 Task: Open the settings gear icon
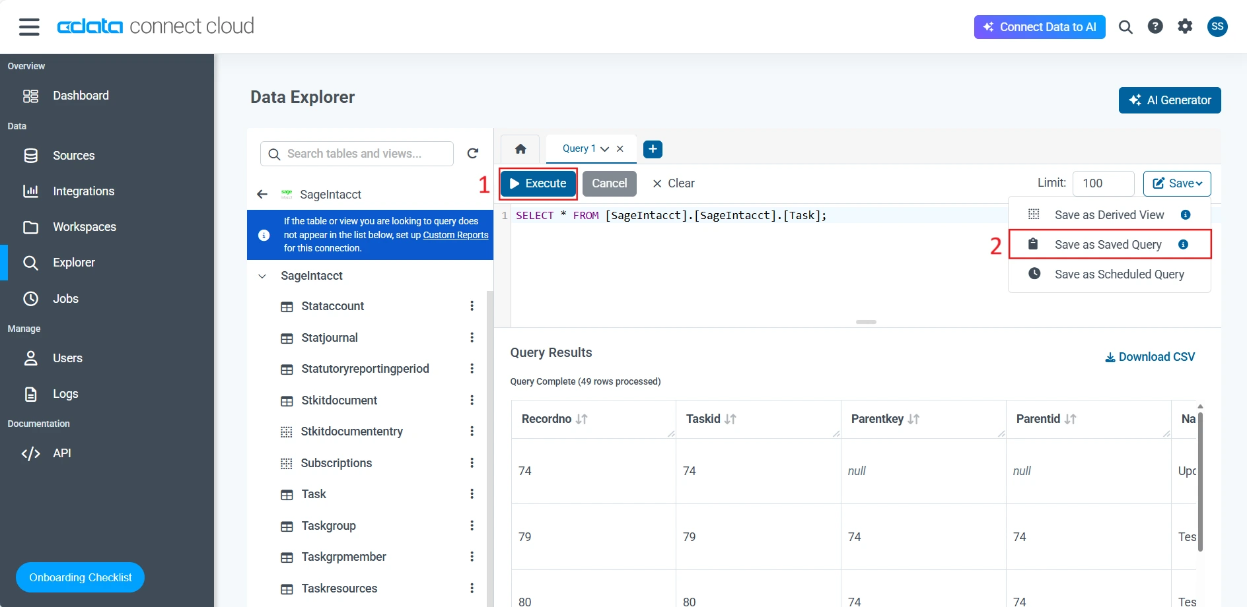click(x=1185, y=26)
